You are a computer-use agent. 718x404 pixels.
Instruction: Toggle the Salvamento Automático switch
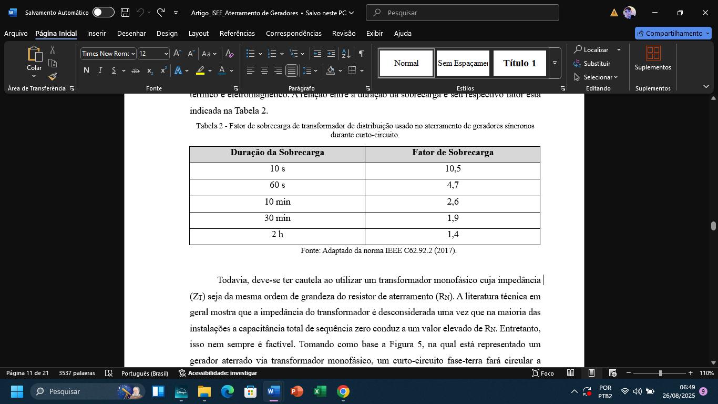point(104,13)
